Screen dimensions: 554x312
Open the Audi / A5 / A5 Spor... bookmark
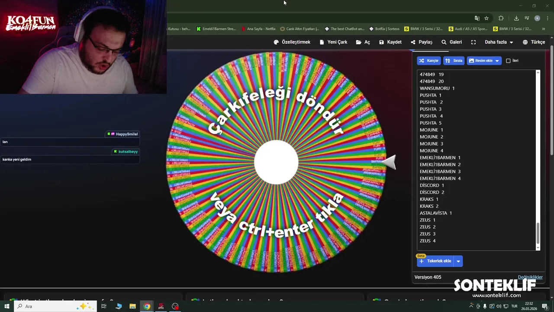tap(468, 29)
